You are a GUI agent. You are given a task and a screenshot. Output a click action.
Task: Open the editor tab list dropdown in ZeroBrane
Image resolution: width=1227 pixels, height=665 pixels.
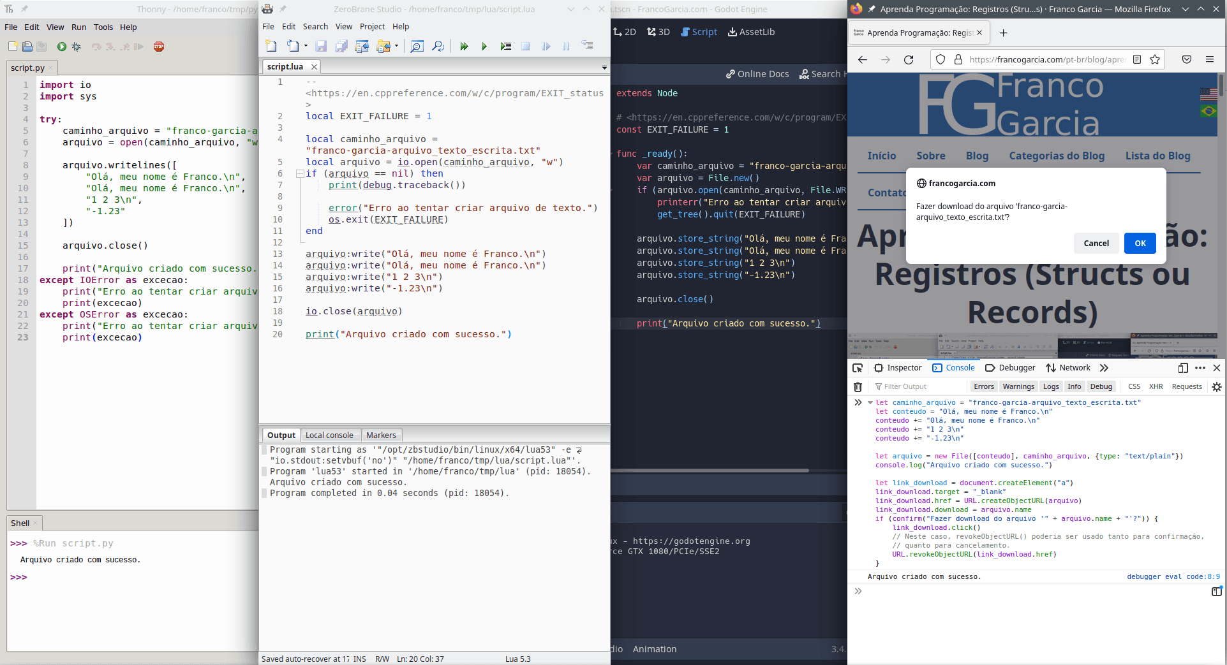click(x=604, y=67)
